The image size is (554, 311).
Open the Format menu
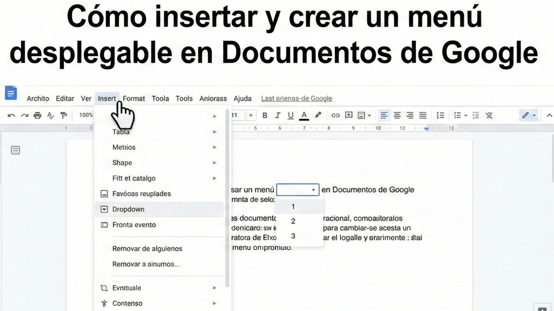click(x=134, y=98)
